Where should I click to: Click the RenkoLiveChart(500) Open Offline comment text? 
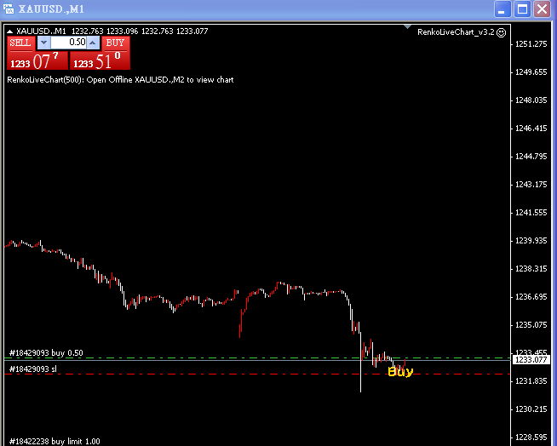coord(120,80)
